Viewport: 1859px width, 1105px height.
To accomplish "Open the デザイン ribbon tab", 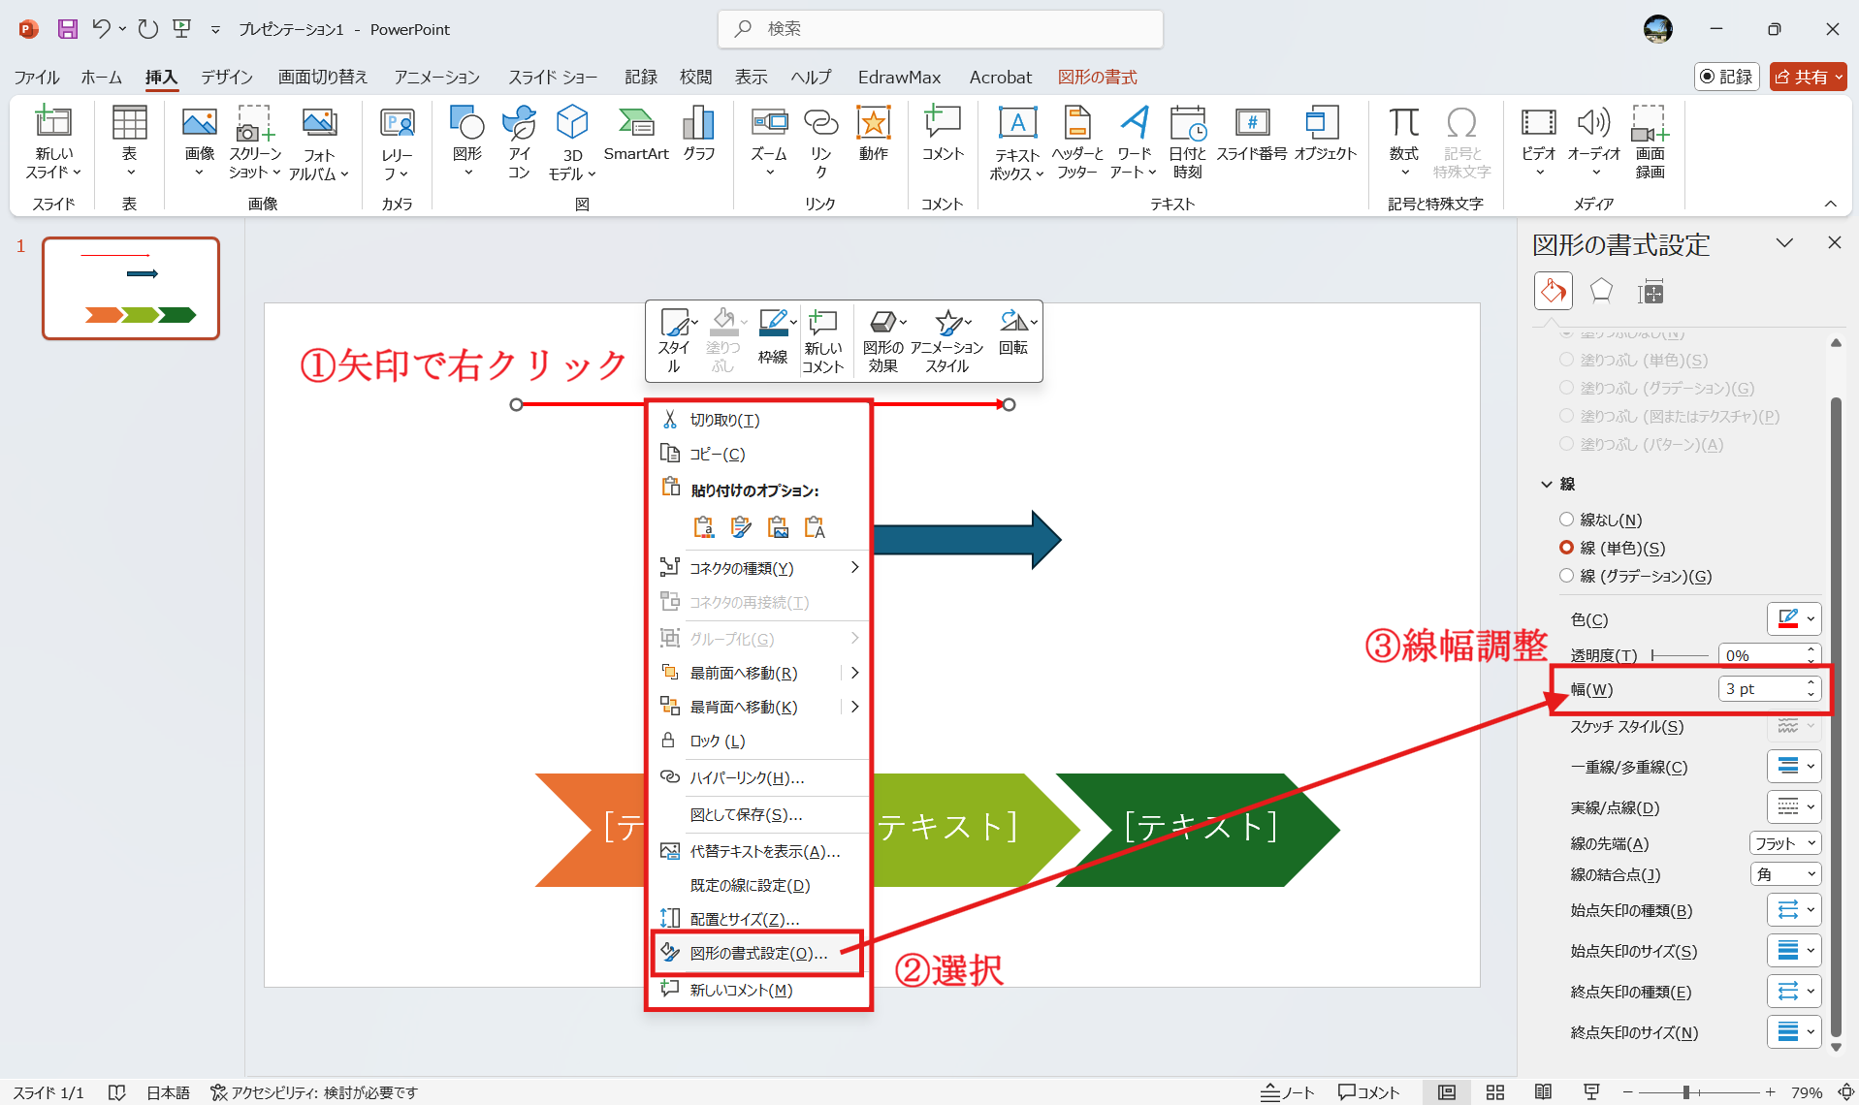I will [x=227, y=78].
